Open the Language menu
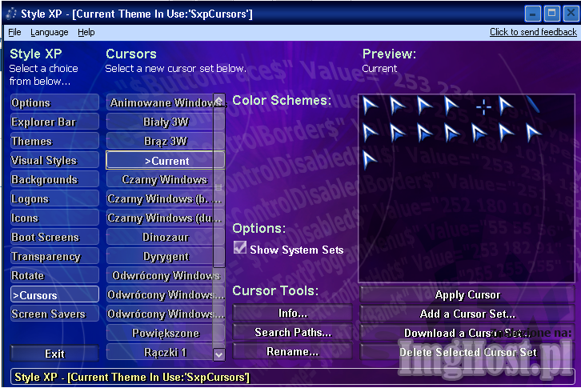Screen dimensions: 581x388 (x=50, y=32)
